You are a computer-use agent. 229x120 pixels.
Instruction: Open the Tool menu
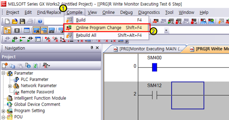169,12
